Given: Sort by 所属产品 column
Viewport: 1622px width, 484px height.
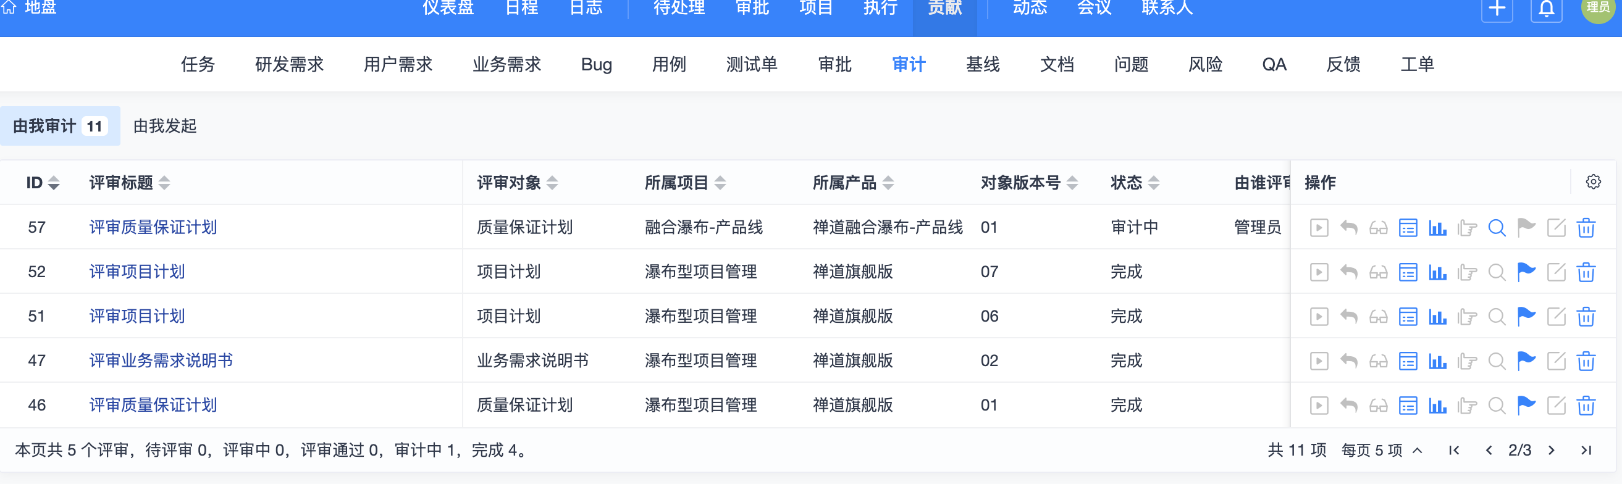Looking at the screenshot, I should tap(853, 183).
